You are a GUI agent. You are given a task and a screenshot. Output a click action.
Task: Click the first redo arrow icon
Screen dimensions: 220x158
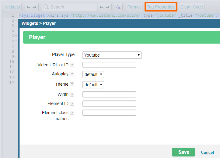[x=34, y=7]
